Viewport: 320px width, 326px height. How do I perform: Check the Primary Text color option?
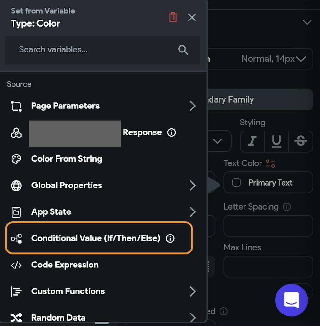[236, 182]
